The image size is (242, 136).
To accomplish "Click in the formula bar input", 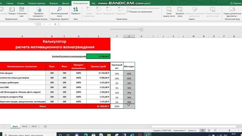I will tap(150, 24).
